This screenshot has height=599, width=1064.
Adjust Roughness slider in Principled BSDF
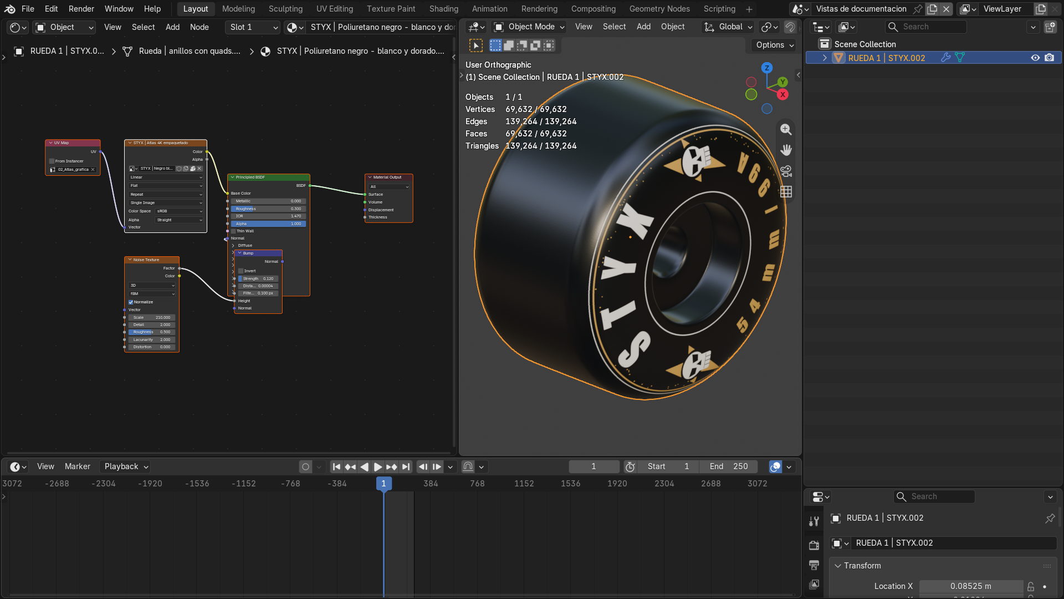tap(268, 209)
